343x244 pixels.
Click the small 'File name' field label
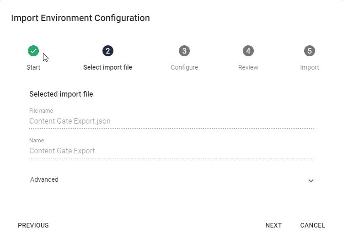click(x=41, y=111)
